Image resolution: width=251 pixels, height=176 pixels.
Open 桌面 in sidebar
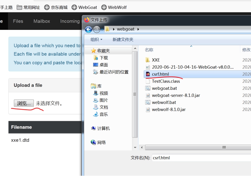click(101, 65)
